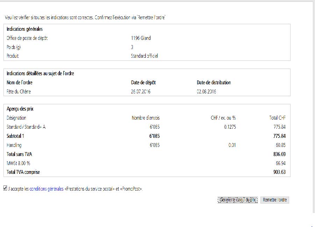315x227 pixels.
Task: Click the total without VAT amount 836.69
Action: 279,154
